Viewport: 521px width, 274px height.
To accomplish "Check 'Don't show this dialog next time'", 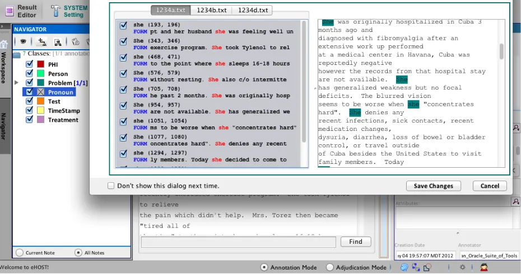I will click(x=111, y=186).
